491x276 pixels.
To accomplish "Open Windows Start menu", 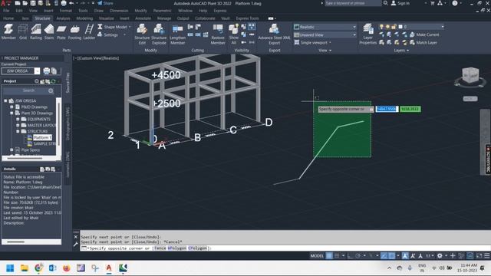I will pyautogui.click(x=10, y=268).
